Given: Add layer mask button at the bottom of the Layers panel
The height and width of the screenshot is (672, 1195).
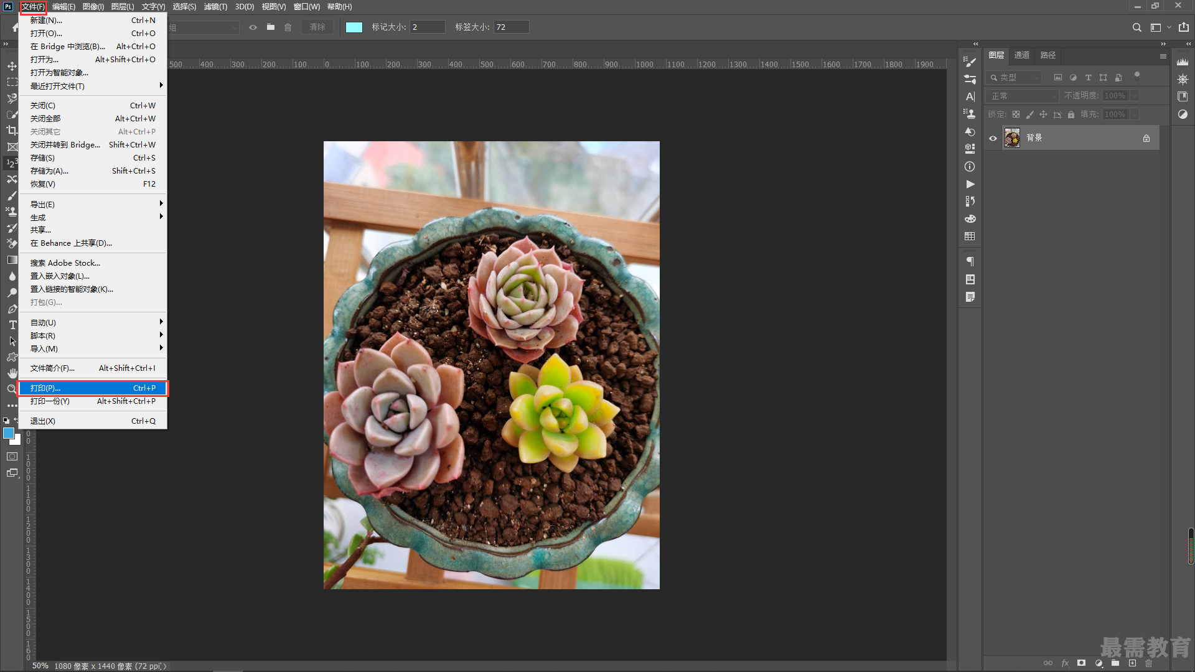Looking at the screenshot, I should (1082, 663).
